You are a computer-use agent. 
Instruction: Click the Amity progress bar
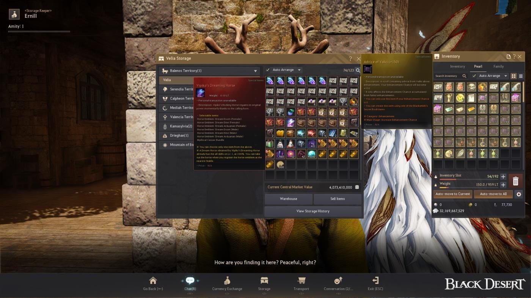39,31
